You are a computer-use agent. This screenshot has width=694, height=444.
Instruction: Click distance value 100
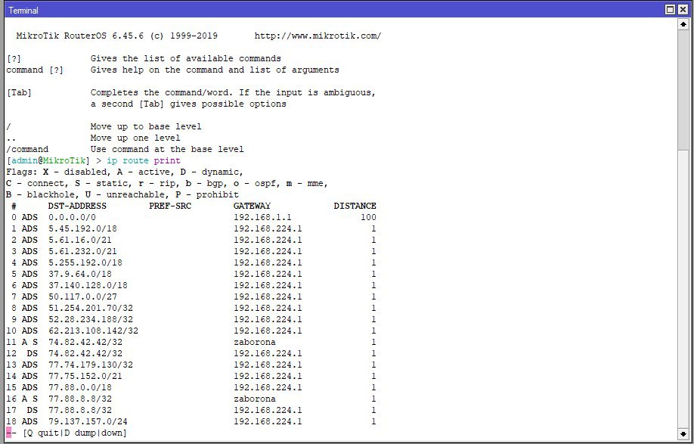click(368, 217)
